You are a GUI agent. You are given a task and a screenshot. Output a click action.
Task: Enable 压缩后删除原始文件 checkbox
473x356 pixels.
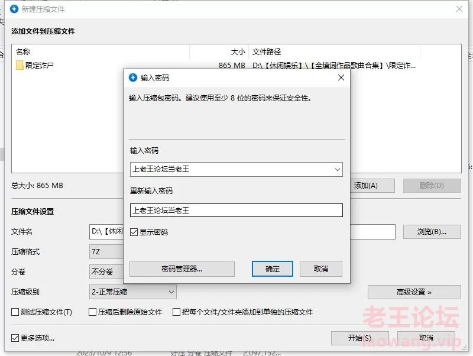pyautogui.click(x=92, y=312)
